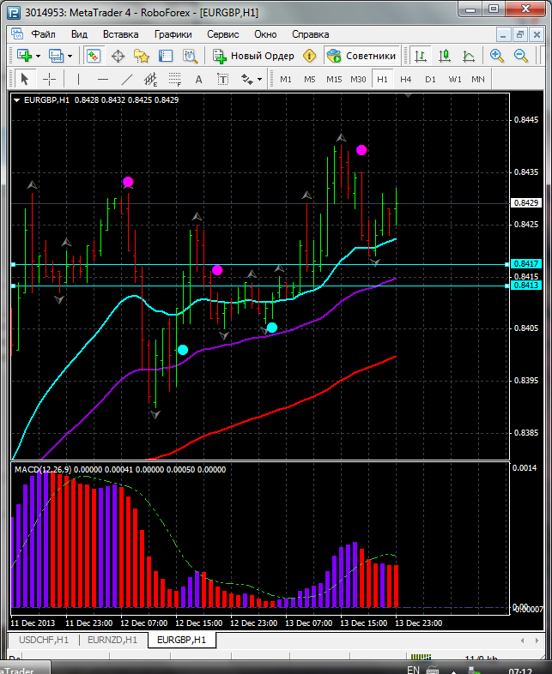Screen dimensions: 552x674
Task: Select the M15 timeframe button
Action: (x=334, y=79)
